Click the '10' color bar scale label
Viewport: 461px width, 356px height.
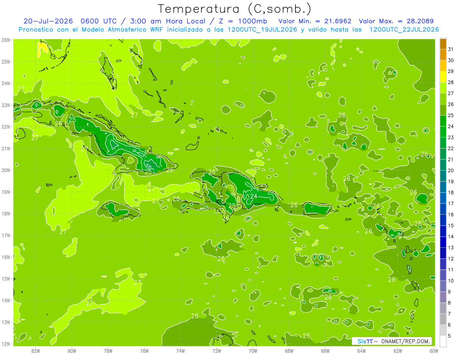click(x=451, y=281)
